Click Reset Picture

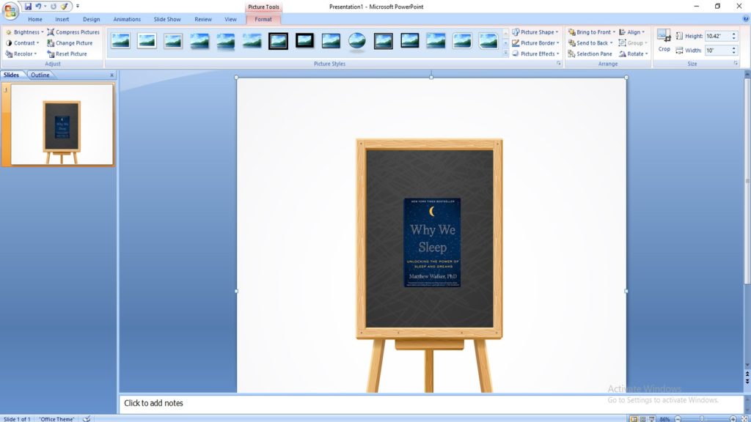[67, 53]
